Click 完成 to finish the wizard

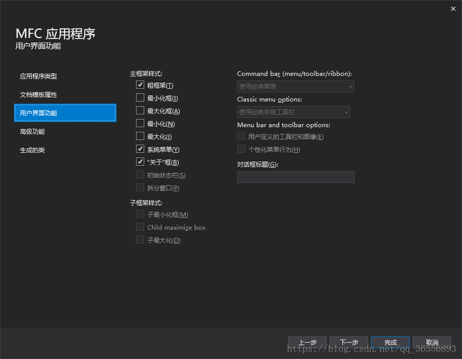tap(391, 342)
